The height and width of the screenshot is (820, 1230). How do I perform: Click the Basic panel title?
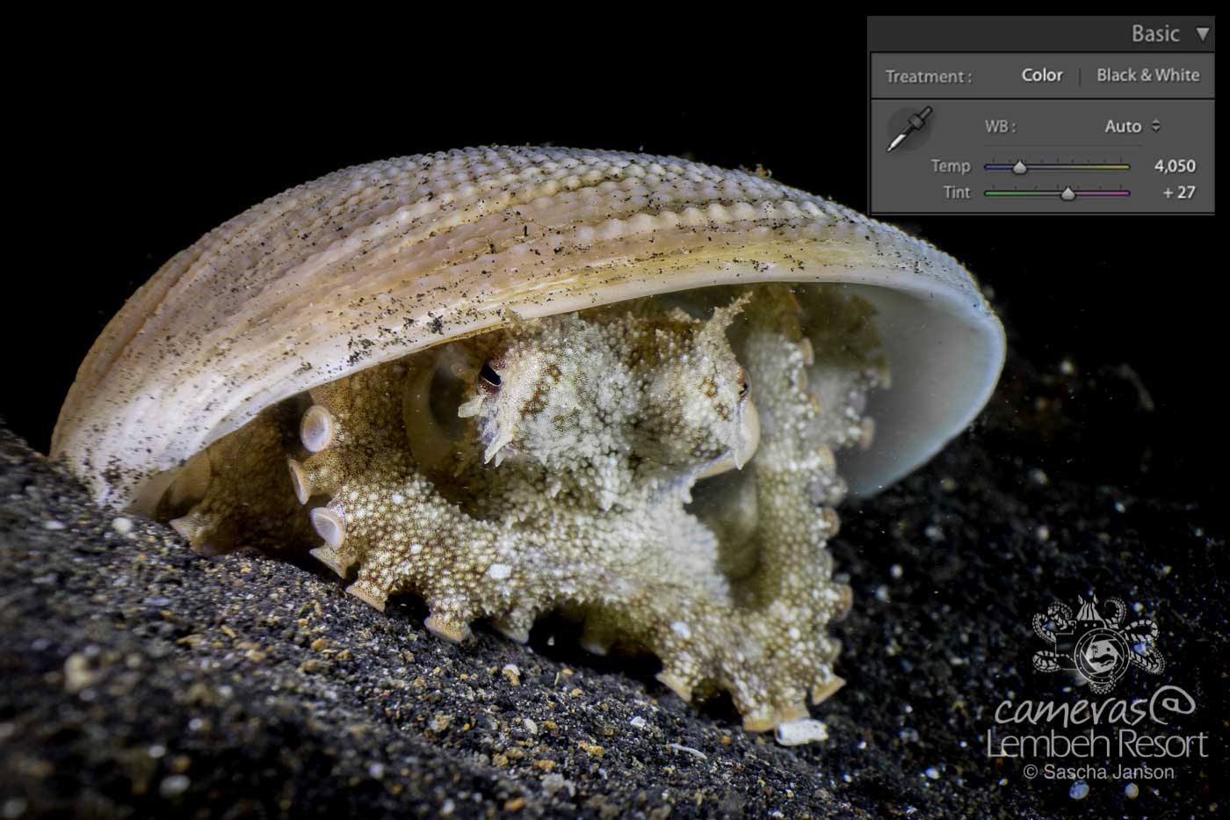click(1155, 34)
